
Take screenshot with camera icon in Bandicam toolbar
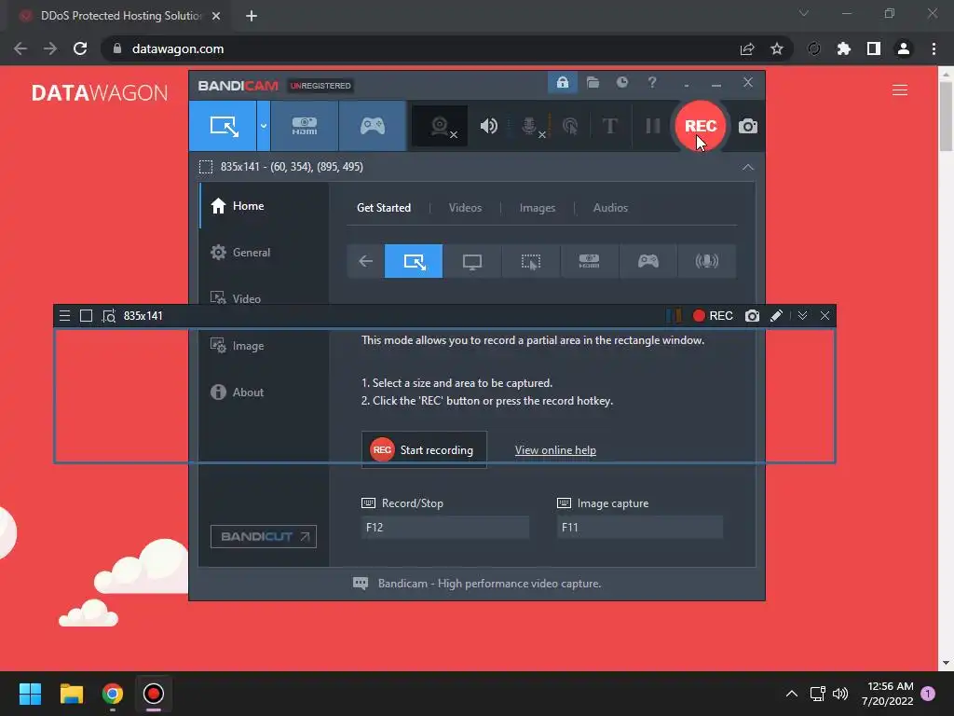click(748, 126)
